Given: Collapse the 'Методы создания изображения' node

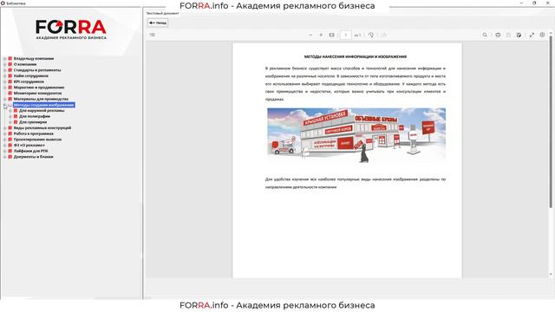Looking at the screenshot, I should 5,105.
